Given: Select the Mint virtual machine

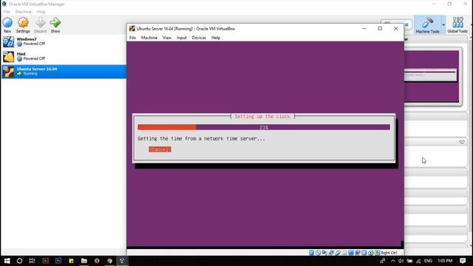Looking at the screenshot, I should pyautogui.click(x=64, y=57).
